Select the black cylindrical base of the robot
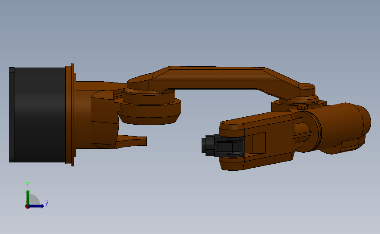The image size is (380, 234). [x=37, y=115]
